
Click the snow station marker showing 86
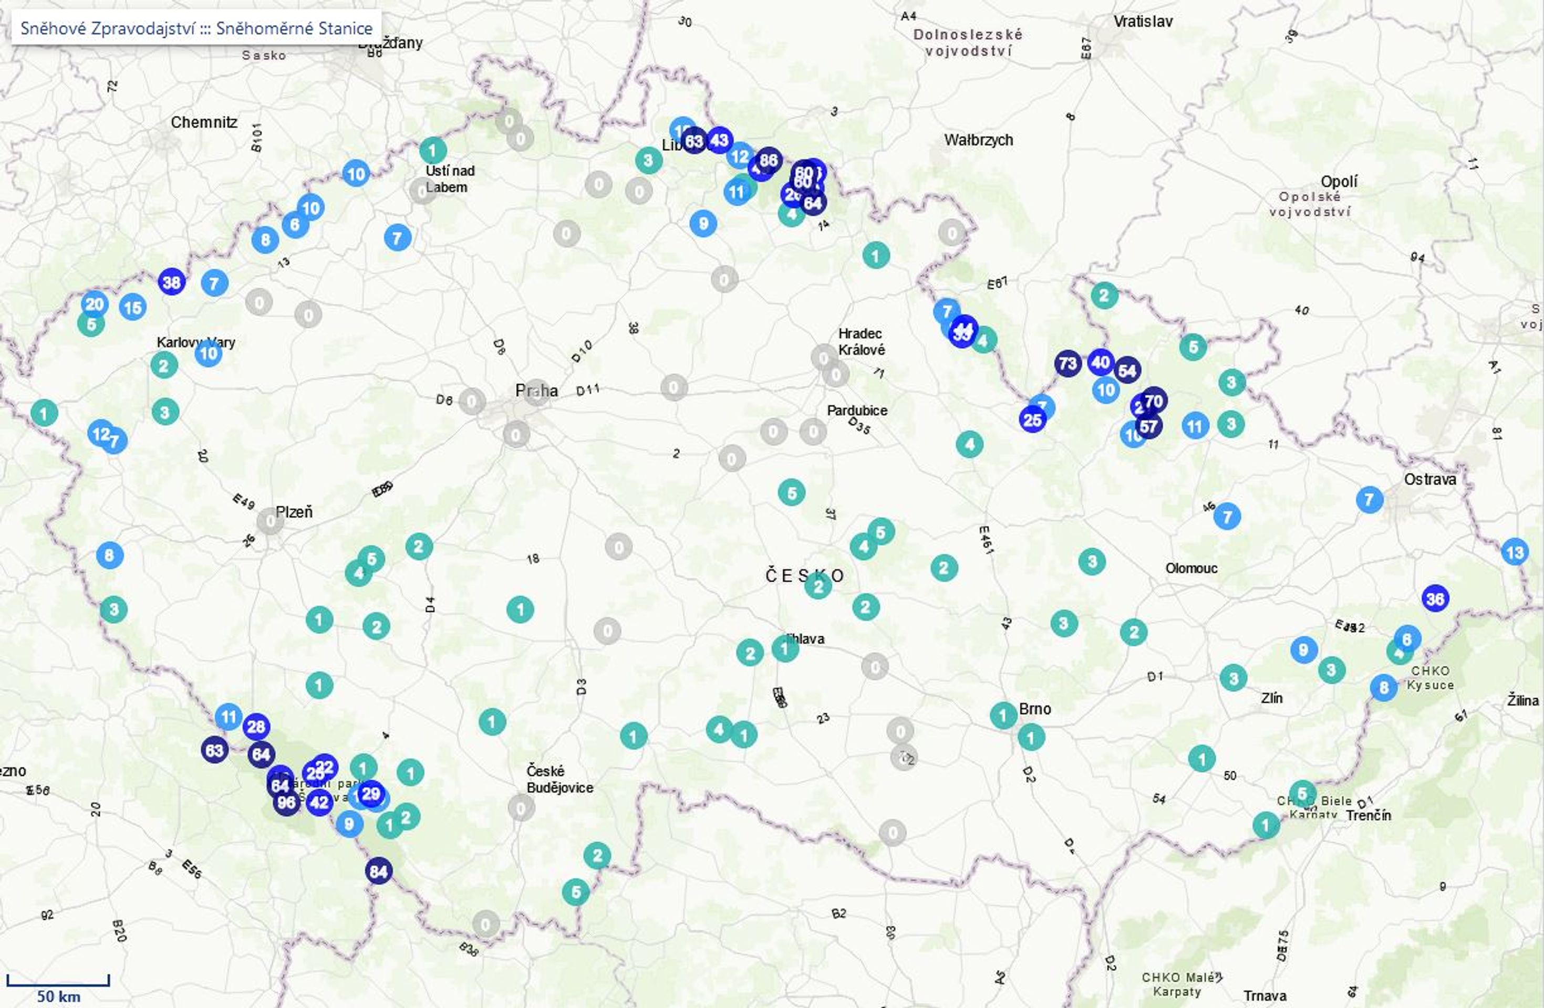(x=768, y=160)
